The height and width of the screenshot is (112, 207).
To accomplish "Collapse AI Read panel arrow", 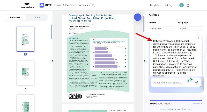I will (144, 61).
